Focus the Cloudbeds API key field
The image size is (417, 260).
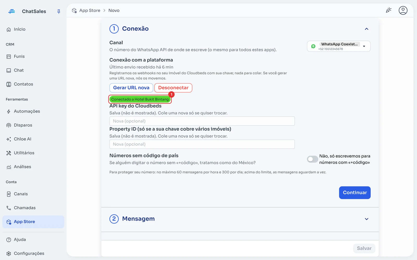coord(202,121)
